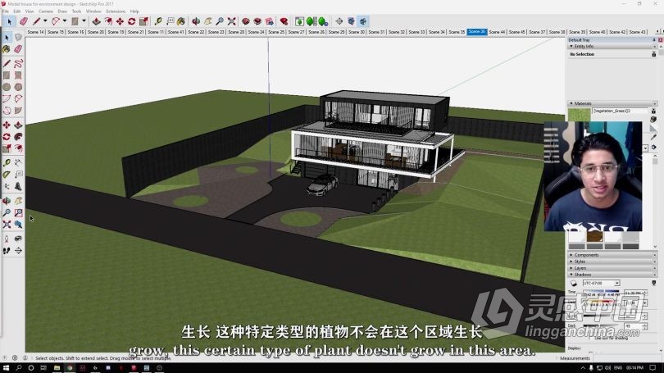Open File Explorer from the taskbar

coord(57,368)
